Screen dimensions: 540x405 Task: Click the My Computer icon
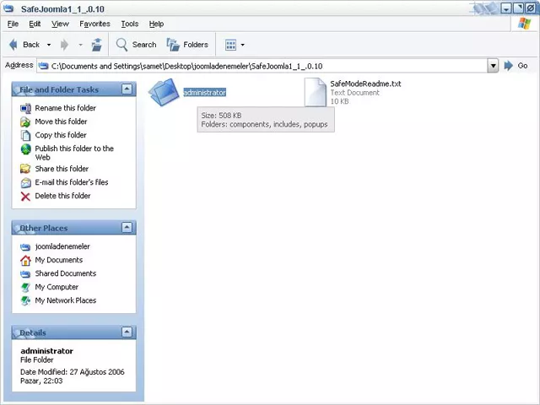(x=25, y=287)
